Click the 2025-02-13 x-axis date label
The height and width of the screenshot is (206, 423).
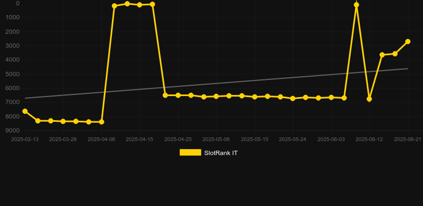click(25, 139)
